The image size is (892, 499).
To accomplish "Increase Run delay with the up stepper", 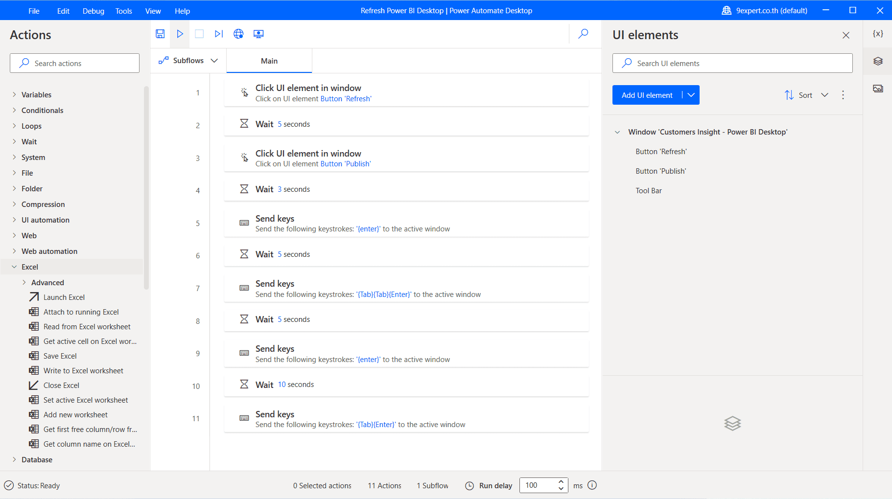I will click(561, 482).
